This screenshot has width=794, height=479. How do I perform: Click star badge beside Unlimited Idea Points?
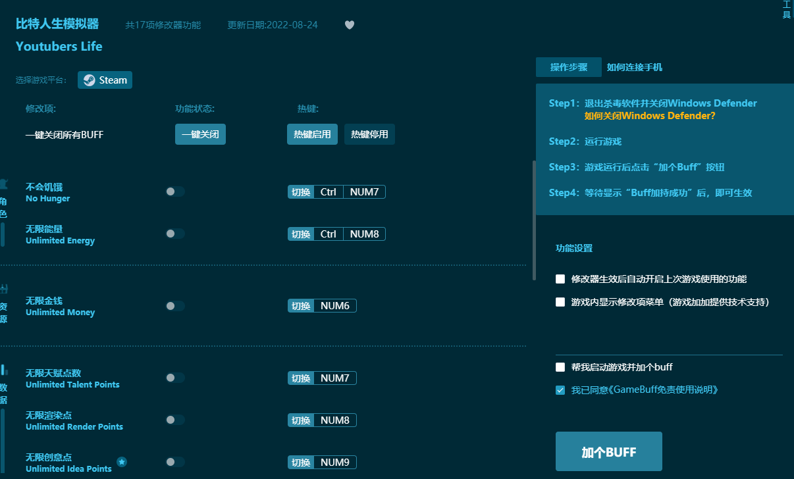[122, 462]
